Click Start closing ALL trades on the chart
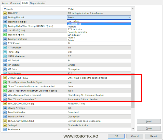The image size is (163, 140). click(86, 95)
